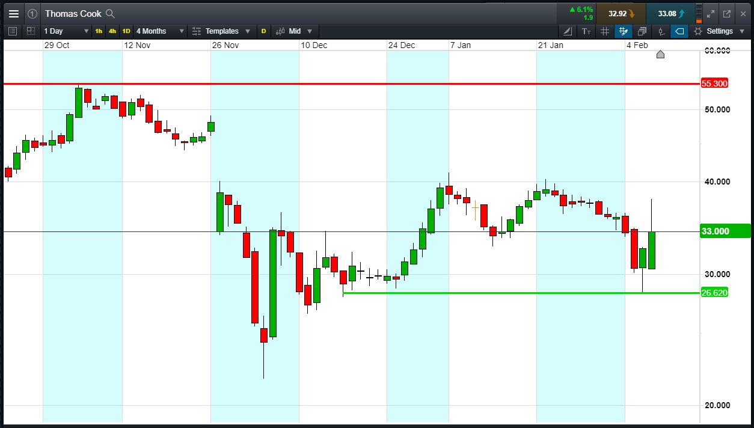This screenshot has height=428, width=754.
Task: Click the 10 Dec date label
Action: (314, 46)
